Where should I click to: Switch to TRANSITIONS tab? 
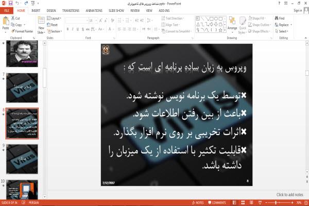[71, 11]
